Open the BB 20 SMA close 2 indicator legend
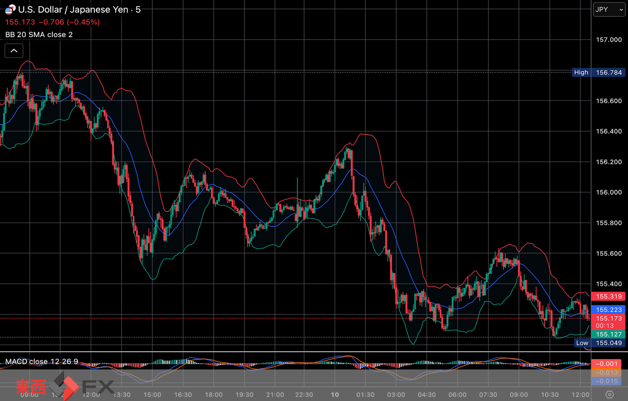 click(x=39, y=35)
